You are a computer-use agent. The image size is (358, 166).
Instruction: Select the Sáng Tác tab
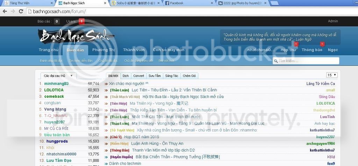[171, 76]
